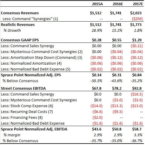Select the ($16.5) Command Sales Synergy value
This screenshot has width=145, height=145.
[x=137, y=94]
